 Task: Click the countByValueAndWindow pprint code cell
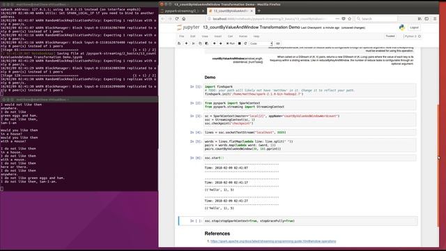coord(309,145)
